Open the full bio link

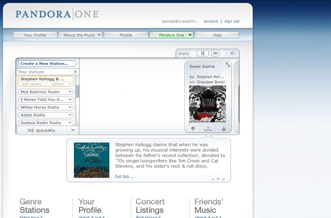[x=124, y=176]
